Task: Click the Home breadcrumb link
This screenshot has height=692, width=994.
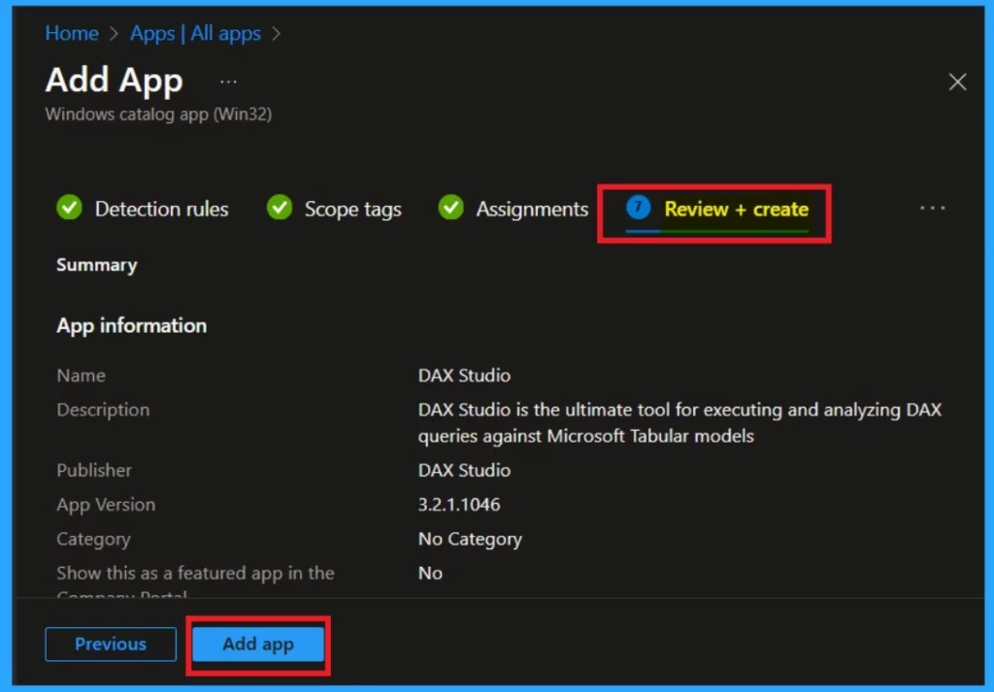Action: [x=72, y=33]
